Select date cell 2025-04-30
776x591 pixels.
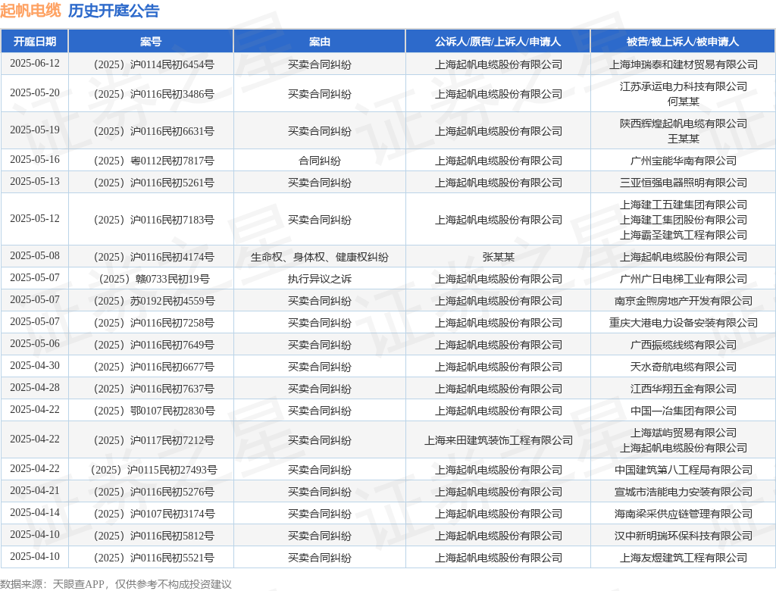pos(35,365)
